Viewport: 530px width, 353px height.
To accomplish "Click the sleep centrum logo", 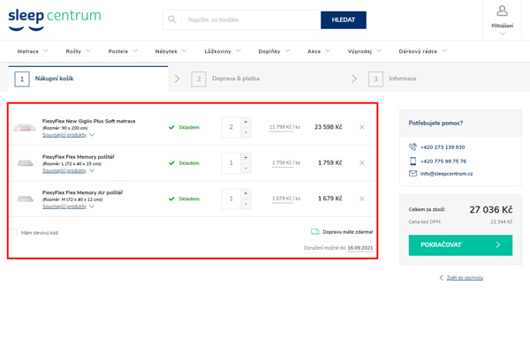I will [55, 19].
